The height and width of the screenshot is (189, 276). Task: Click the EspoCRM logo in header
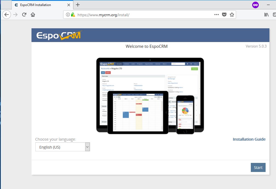tap(59, 35)
